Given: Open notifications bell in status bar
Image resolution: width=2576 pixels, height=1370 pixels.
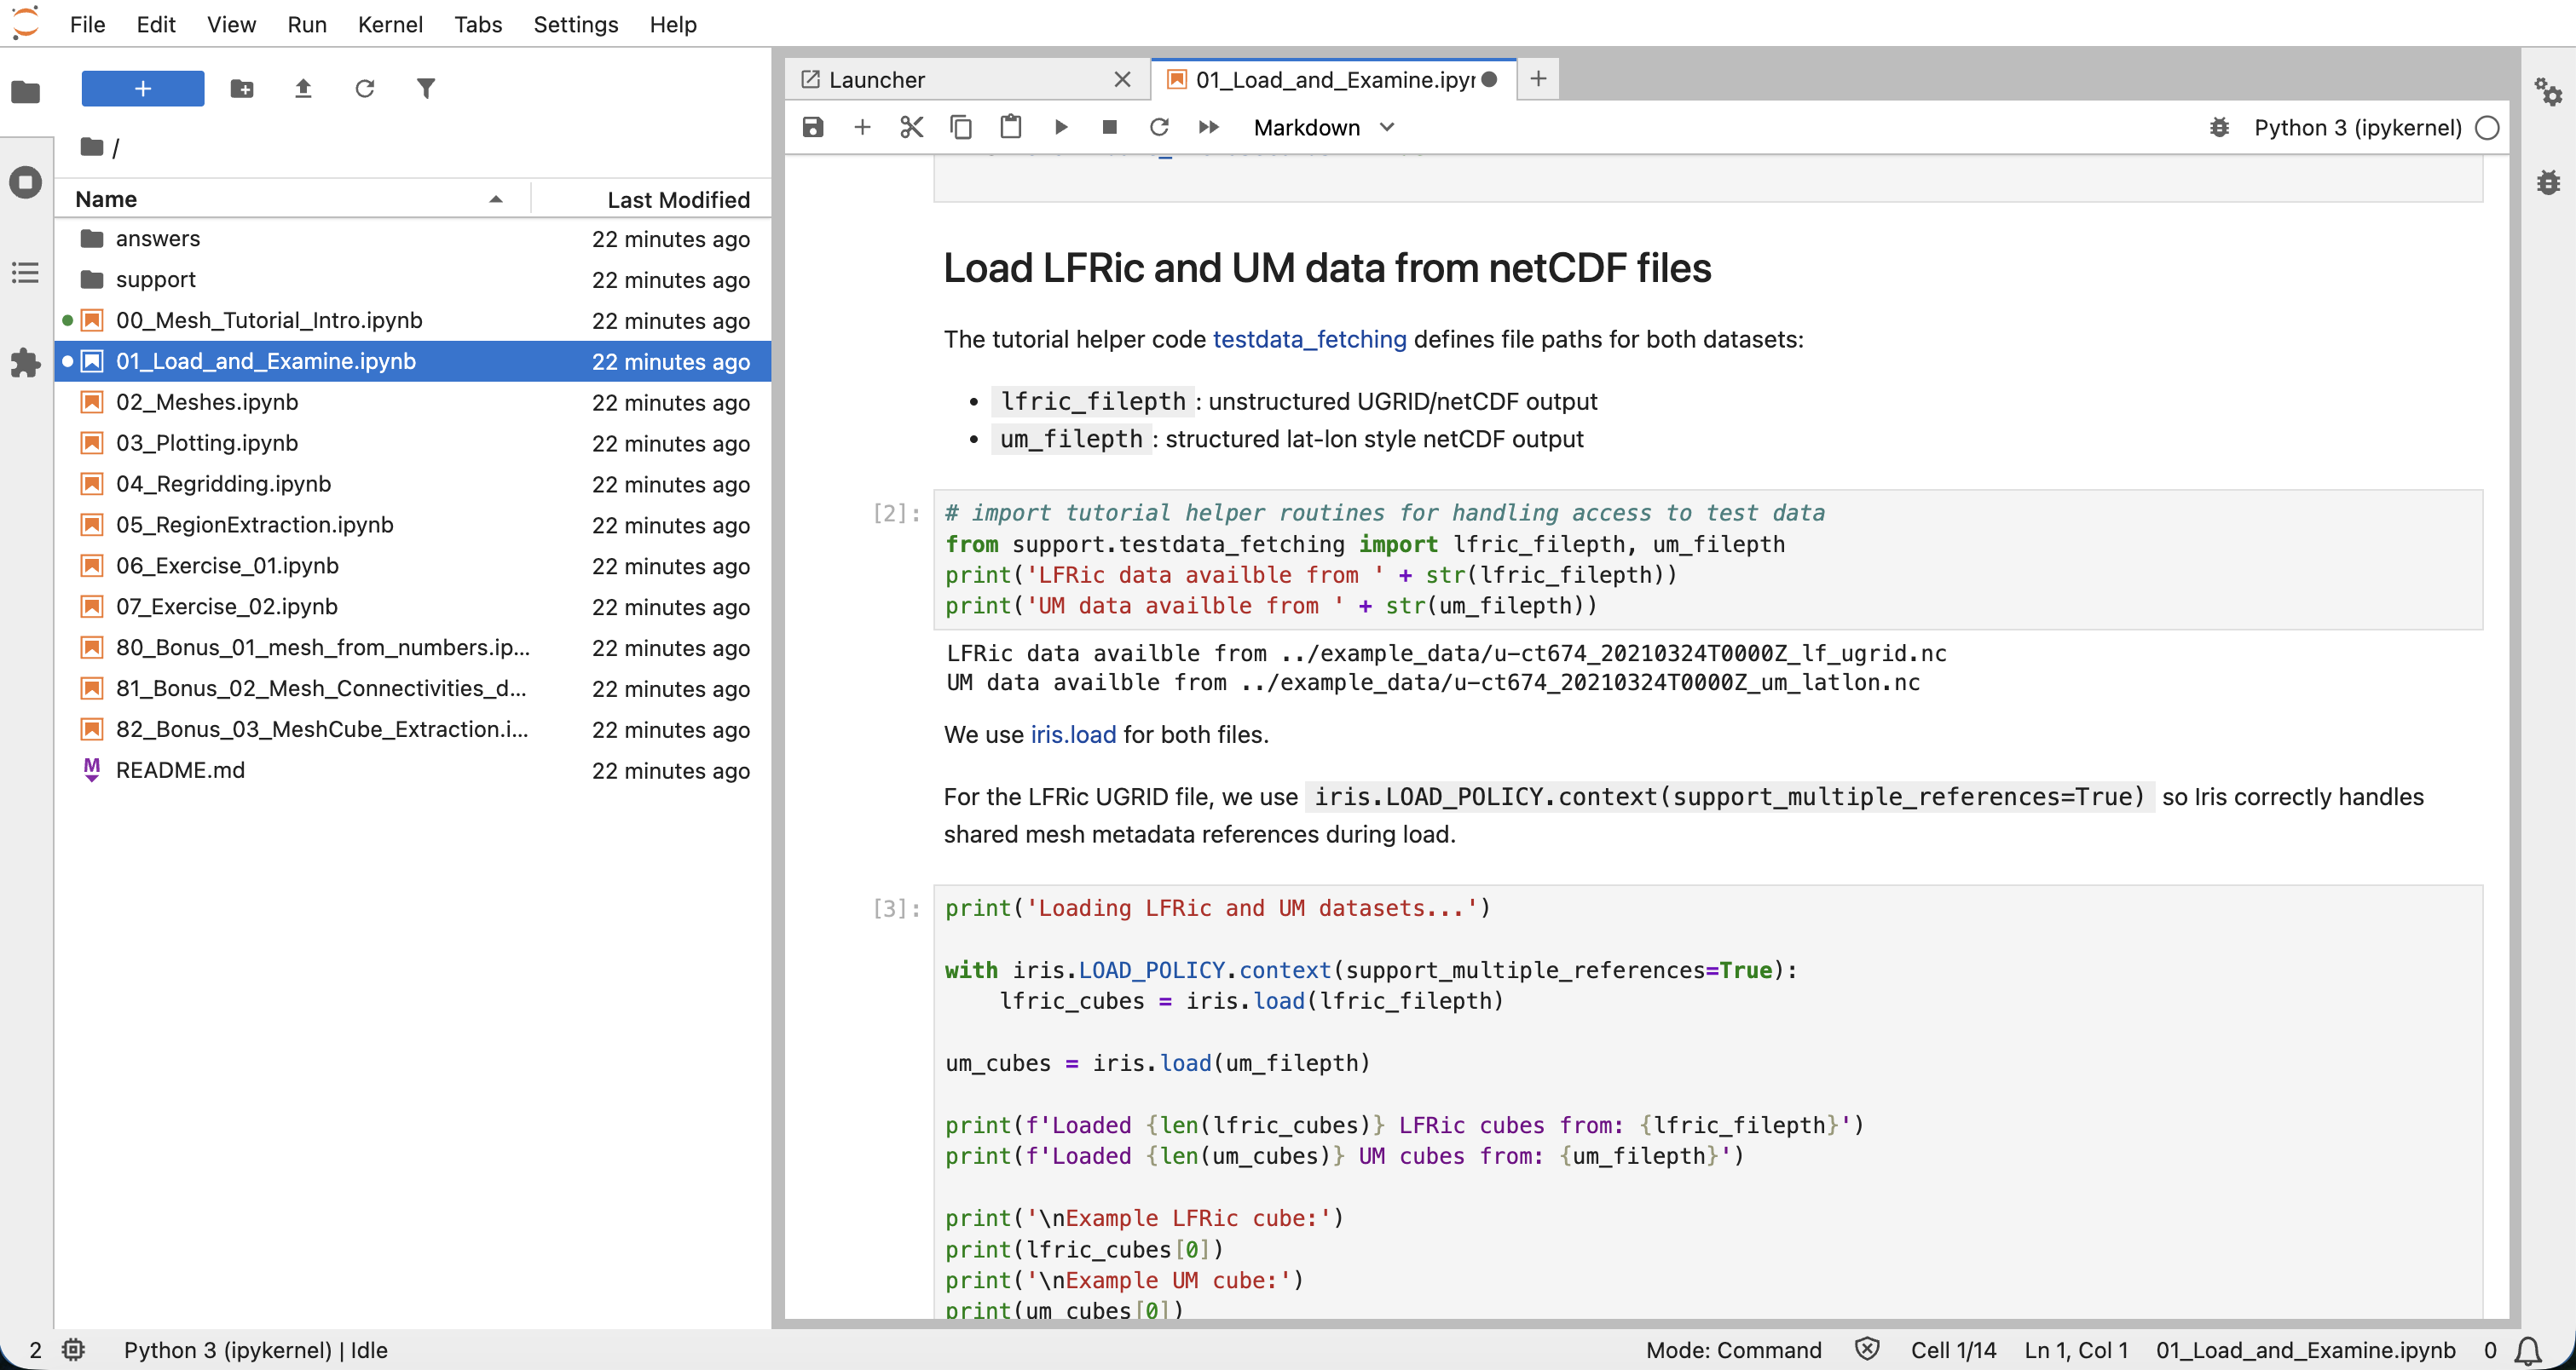Looking at the screenshot, I should 2529,1350.
